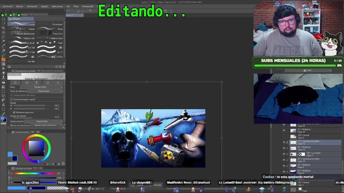Click the H value stepper arrows
This screenshot has height=193, width=344.
[63, 173]
